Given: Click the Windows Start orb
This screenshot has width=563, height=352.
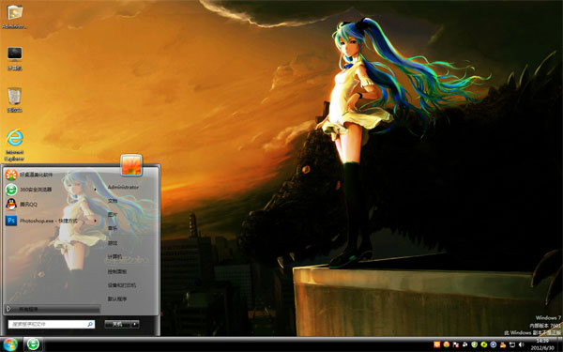Looking at the screenshot, I should [x=9, y=344].
